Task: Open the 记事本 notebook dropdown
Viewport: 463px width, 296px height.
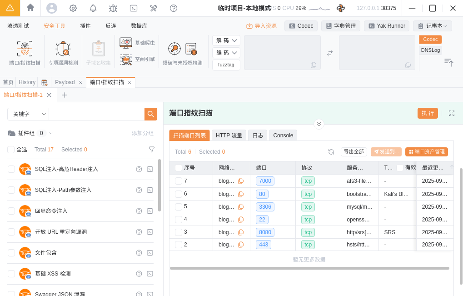Action: (x=432, y=26)
